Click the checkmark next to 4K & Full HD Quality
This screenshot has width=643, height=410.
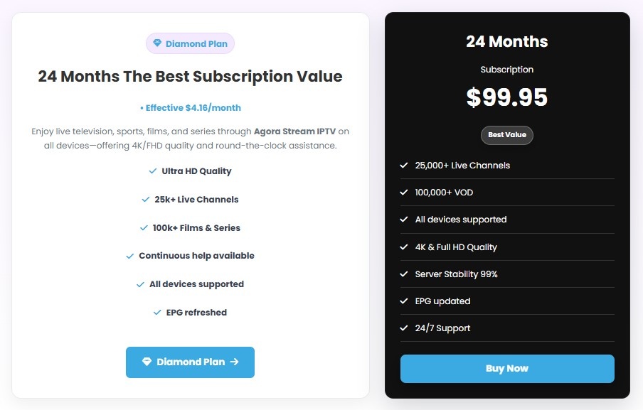404,247
